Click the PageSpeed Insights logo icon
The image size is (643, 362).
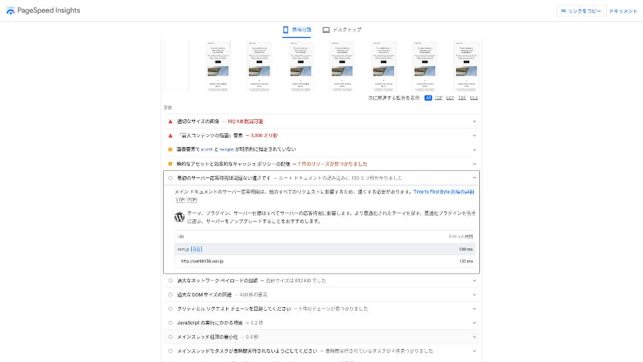point(11,11)
